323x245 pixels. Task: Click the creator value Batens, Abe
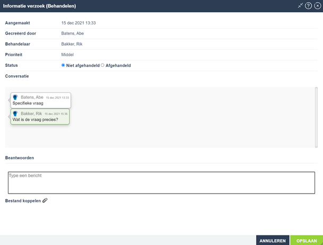[x=73, y=33]
